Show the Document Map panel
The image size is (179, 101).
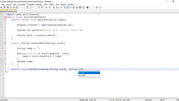point(74,8)
